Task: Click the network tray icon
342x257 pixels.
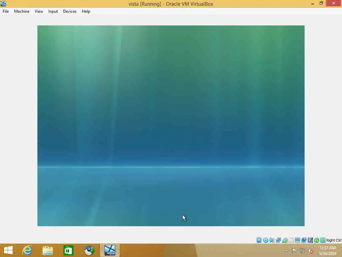Action: tap(302, 250)
